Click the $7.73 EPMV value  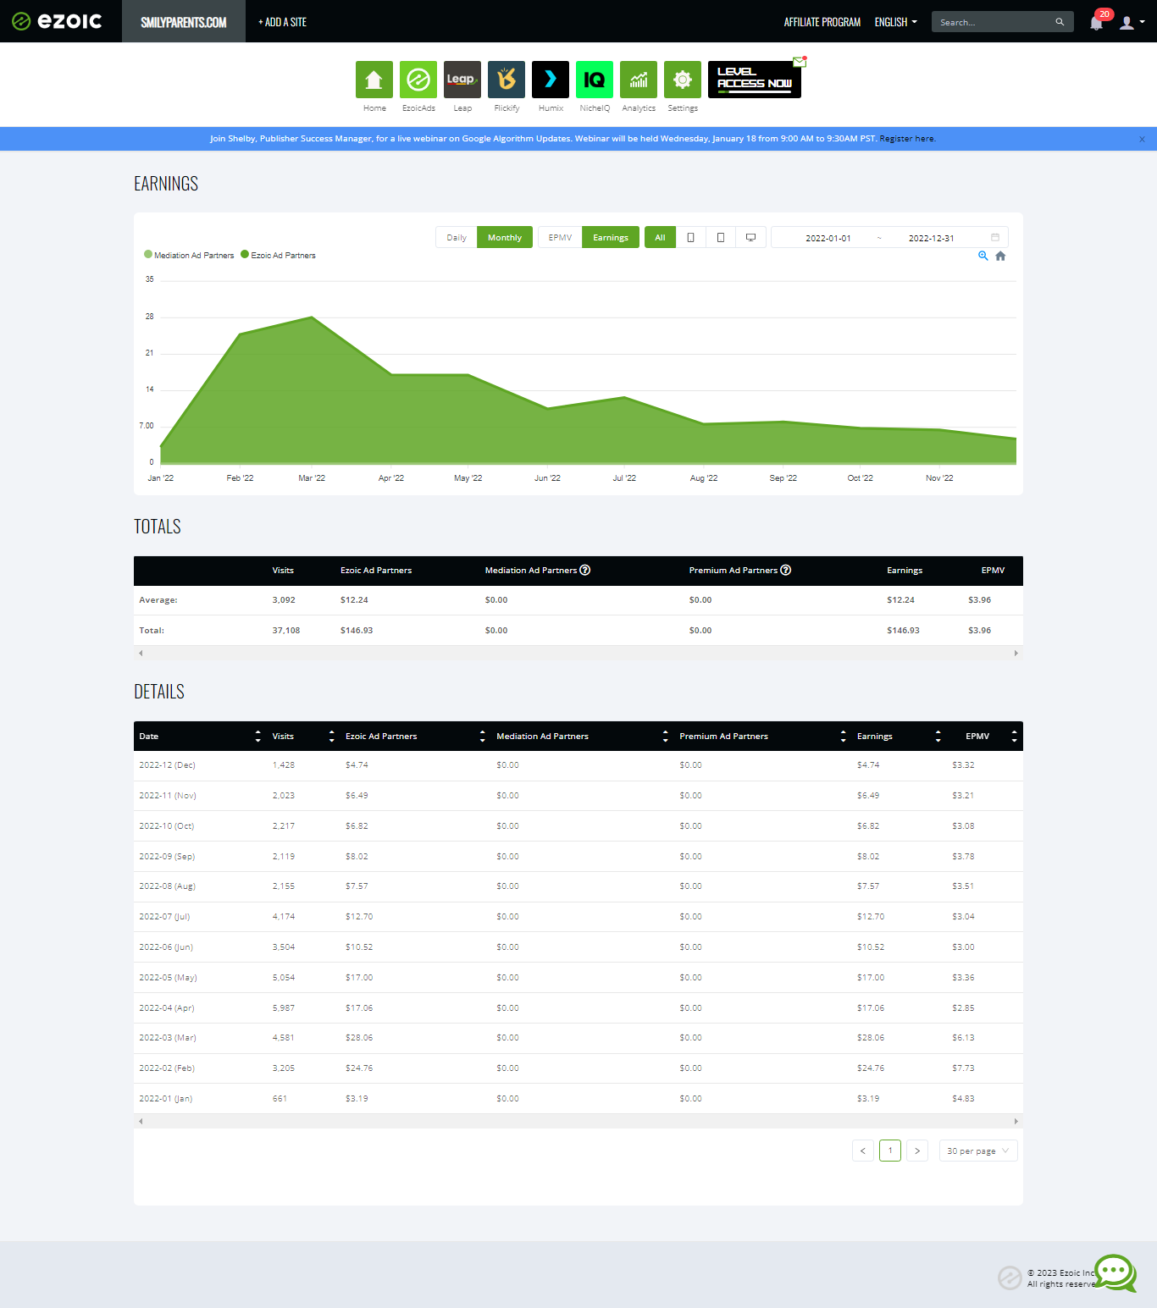(x=963, y=1068)
